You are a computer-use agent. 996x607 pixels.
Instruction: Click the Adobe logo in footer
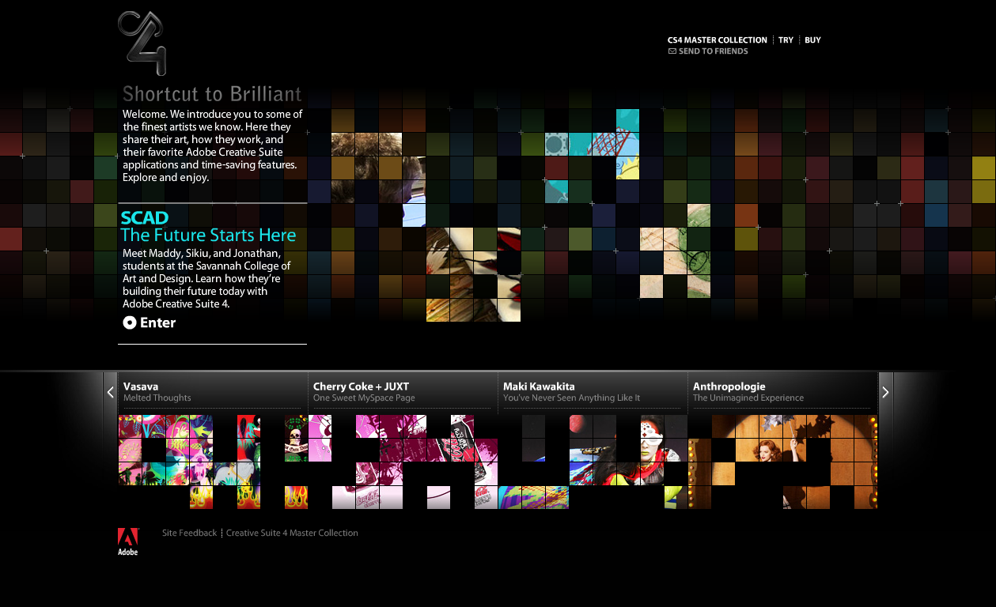point(127,541)
